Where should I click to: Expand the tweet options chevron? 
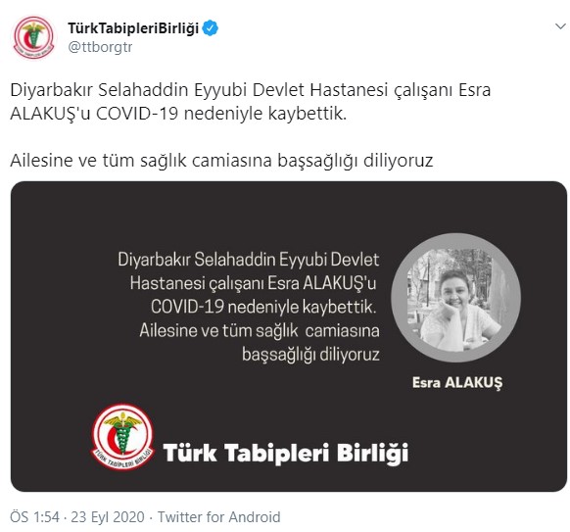(560, 26)
